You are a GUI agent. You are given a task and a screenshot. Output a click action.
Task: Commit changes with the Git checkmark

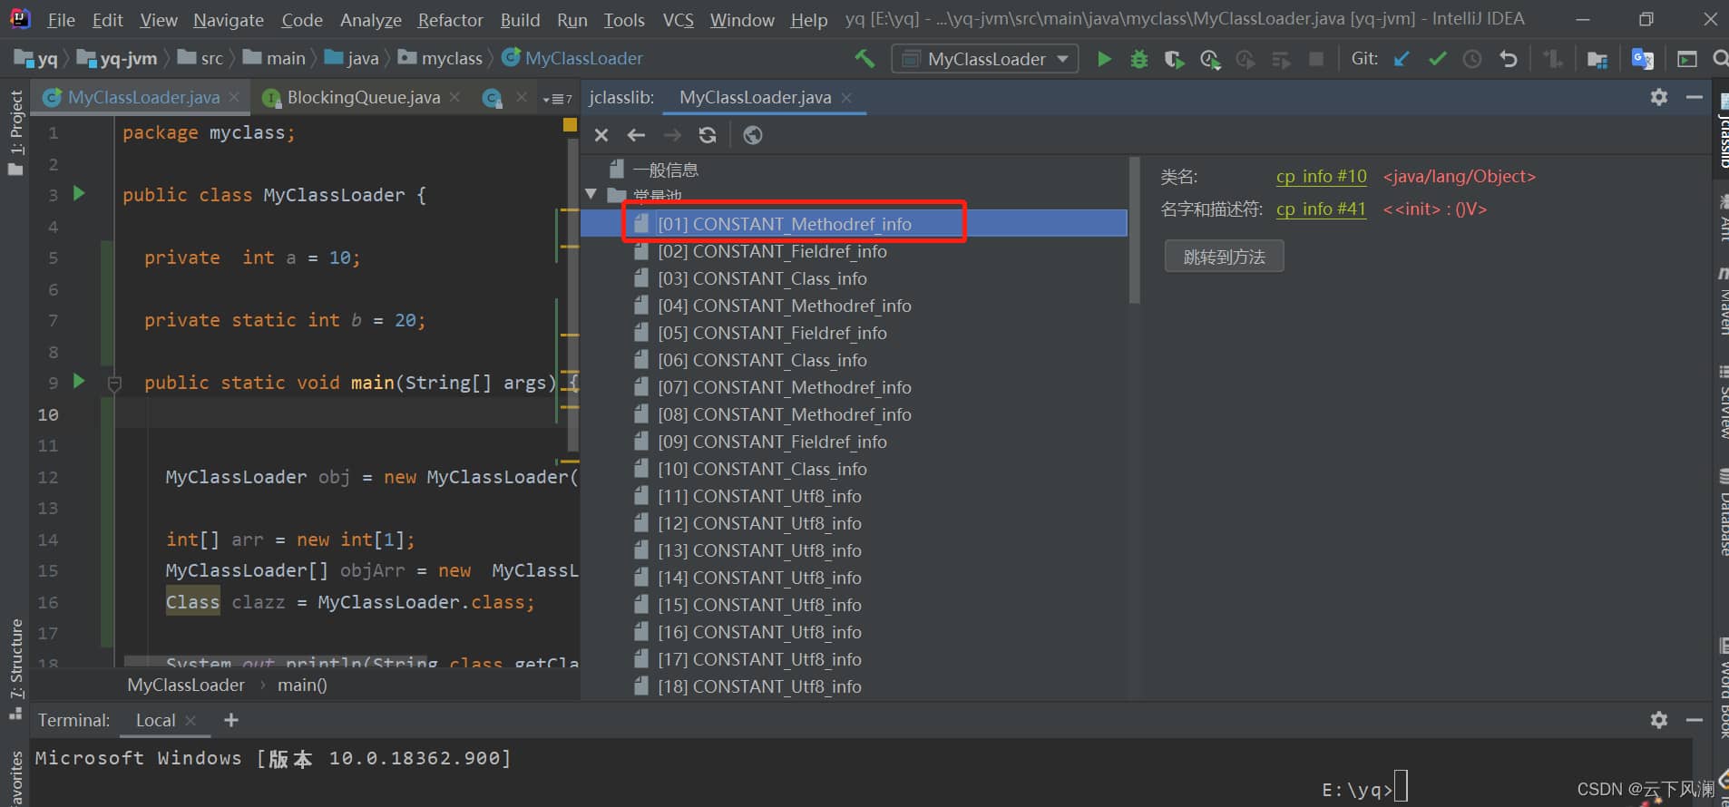(1437, 59)
